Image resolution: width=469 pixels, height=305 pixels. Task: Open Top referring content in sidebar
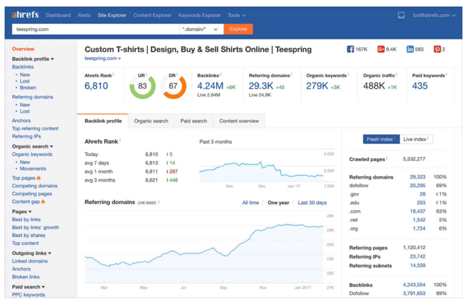(35, 129)
